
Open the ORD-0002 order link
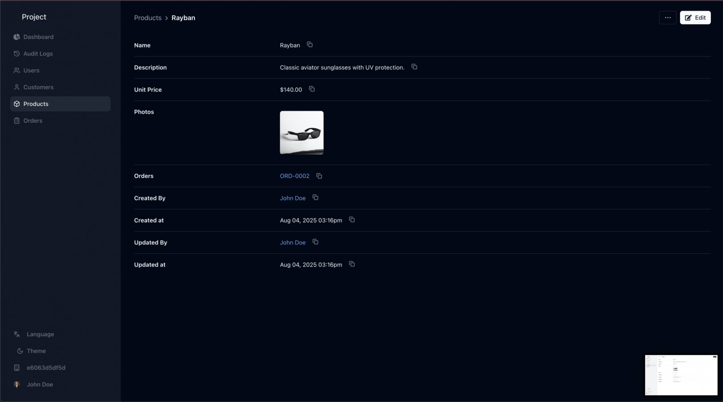[295, 176]
